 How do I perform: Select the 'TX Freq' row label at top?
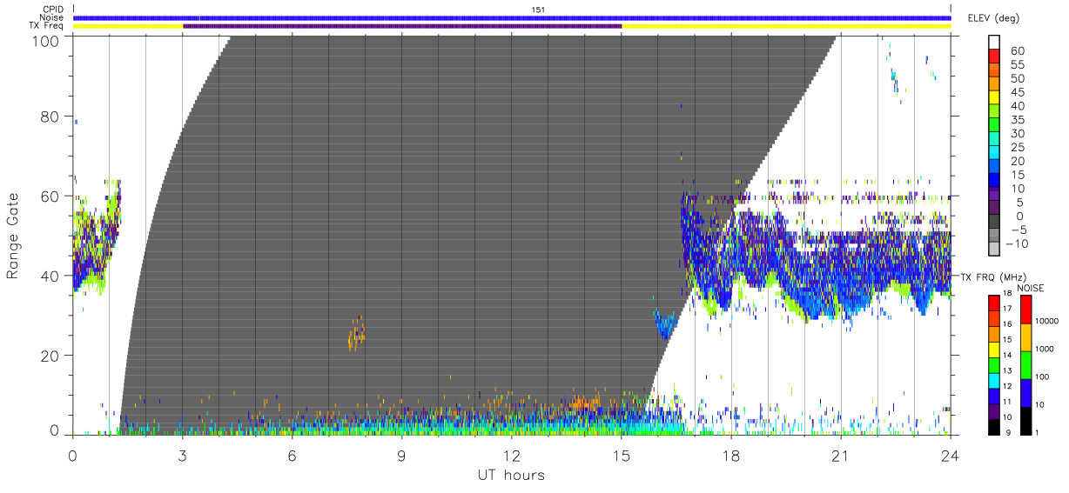click(x=46, y=26)
